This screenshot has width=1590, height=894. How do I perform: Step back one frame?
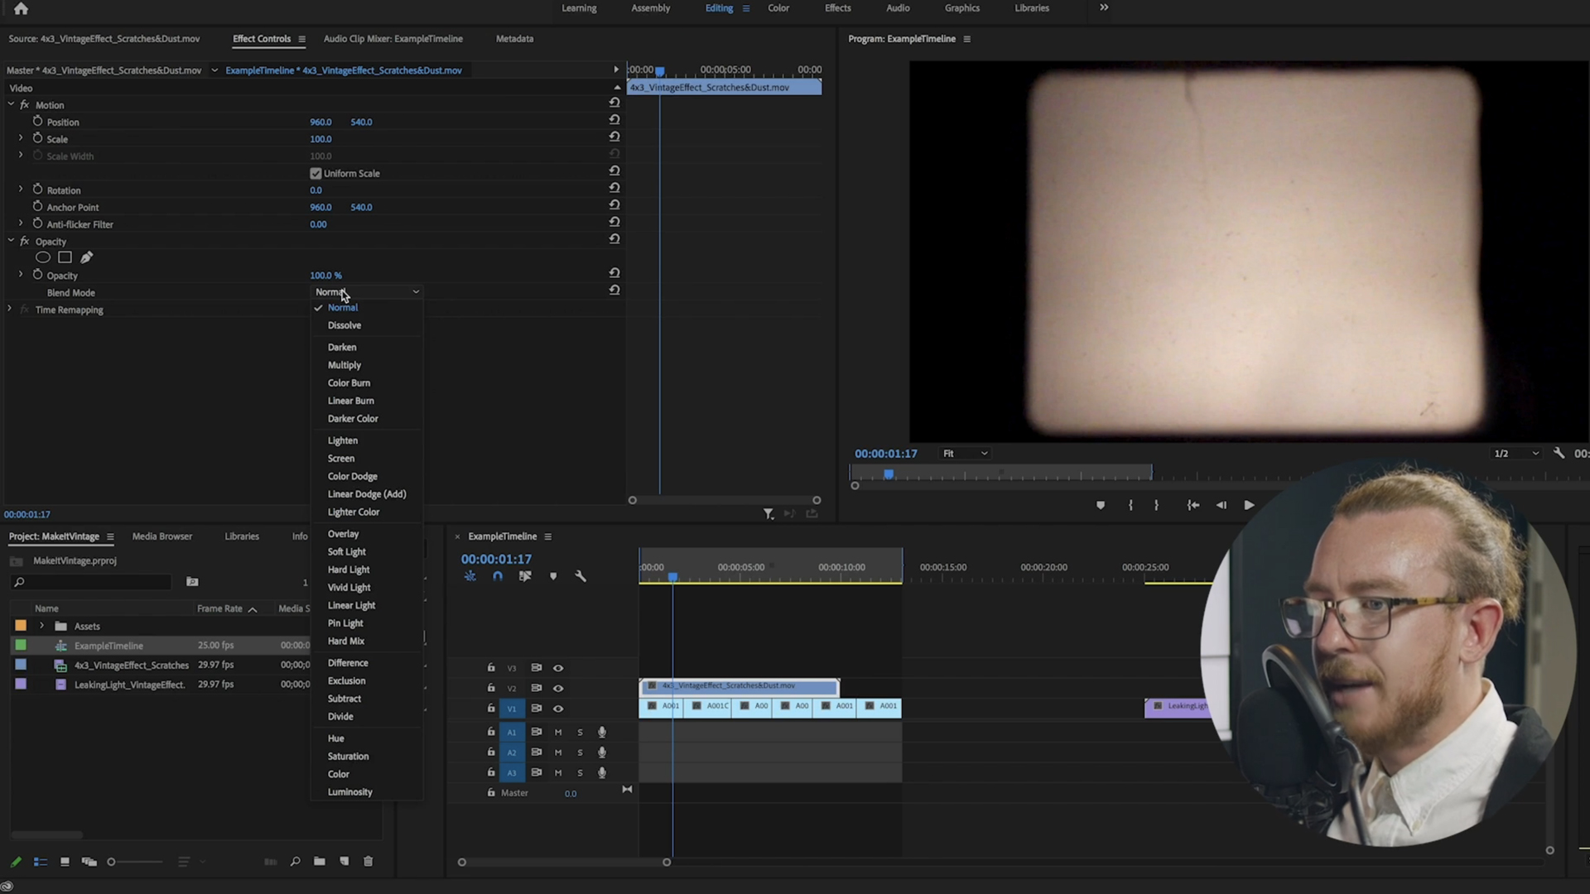point(1221,505)
